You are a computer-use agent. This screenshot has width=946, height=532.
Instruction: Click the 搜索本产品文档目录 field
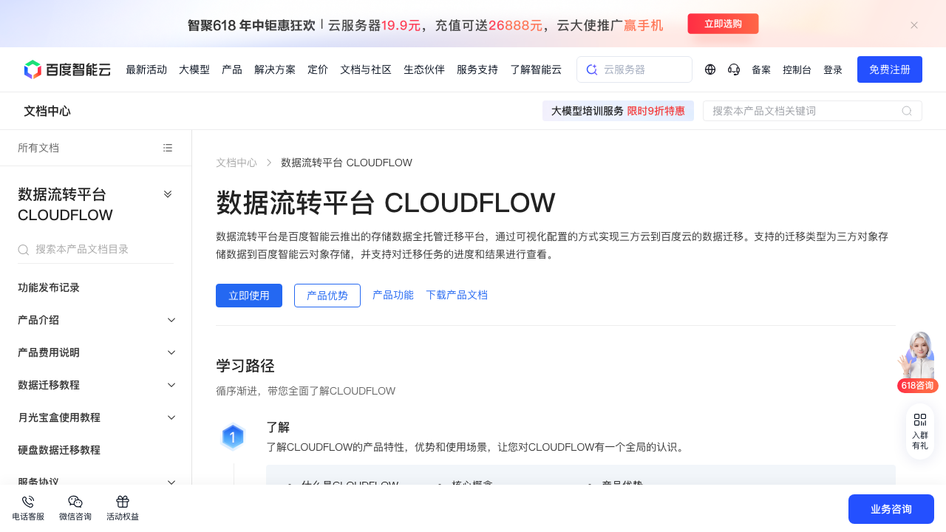95,250
